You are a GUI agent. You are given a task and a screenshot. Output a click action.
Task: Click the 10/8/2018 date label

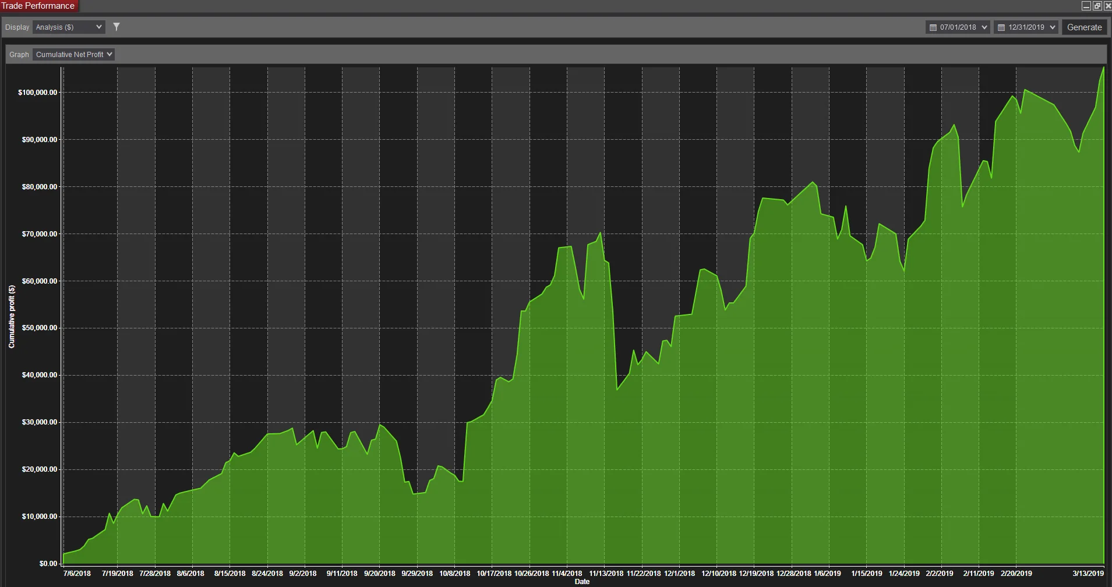pyautogui.click(x=454, y=574)
